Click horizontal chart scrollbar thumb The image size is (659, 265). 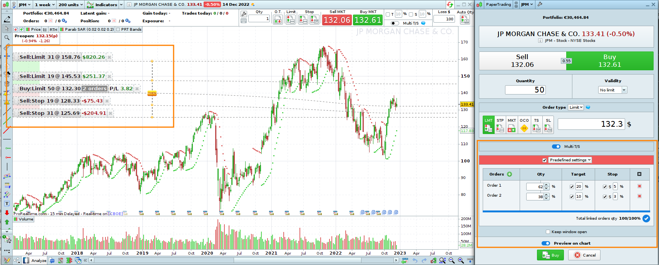click(x=297, y=260)
